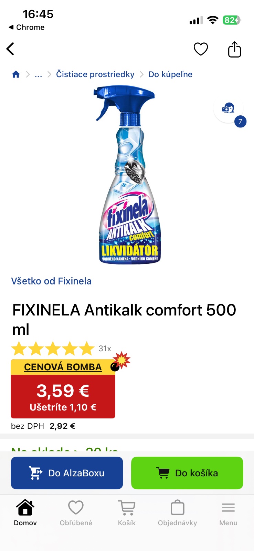Return to Chrome via status bar link
This screenshot has width=254, height=551.
27,27
